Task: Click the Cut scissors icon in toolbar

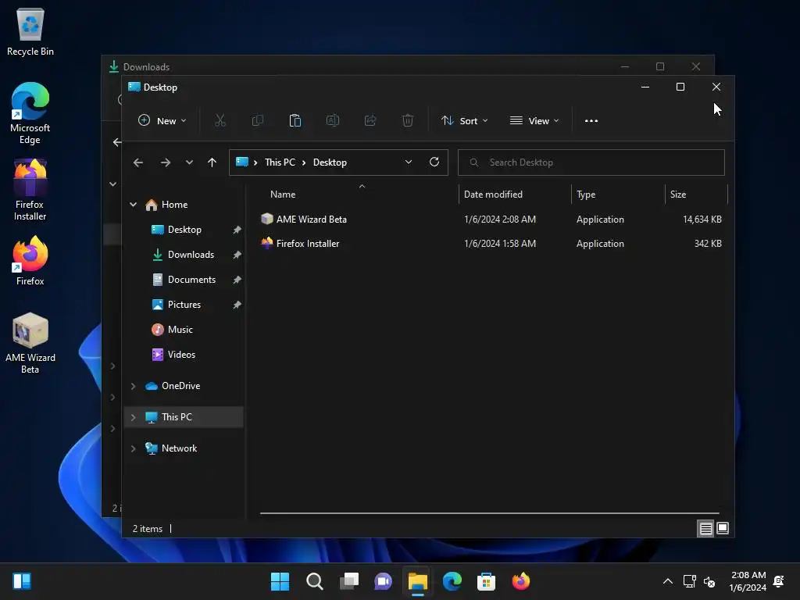Action: click(x=220, y=120)
